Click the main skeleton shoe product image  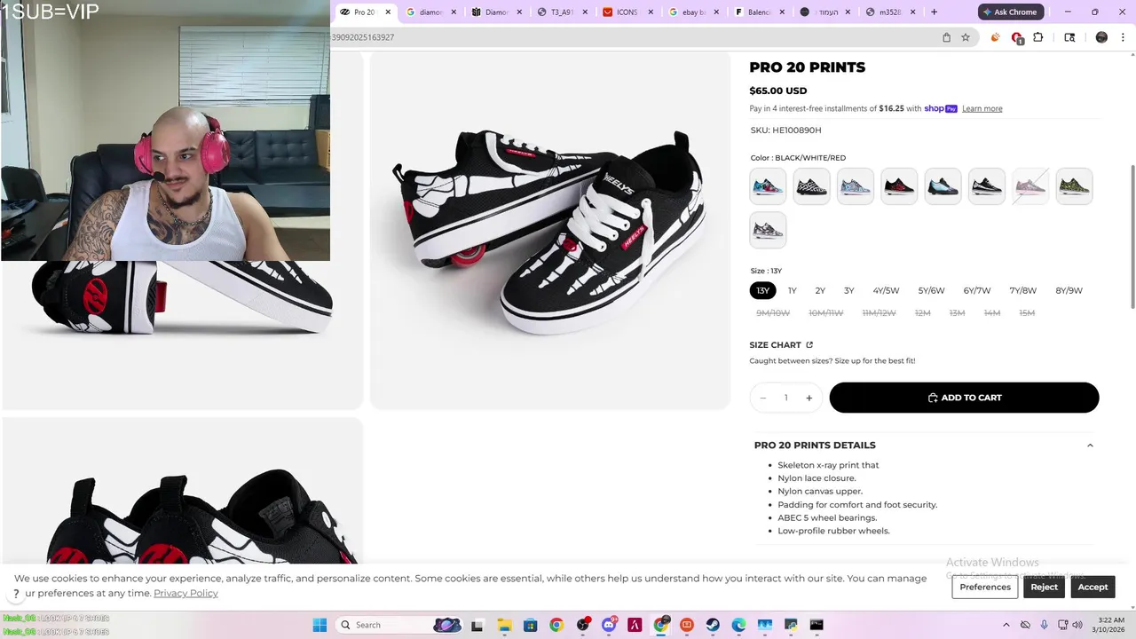coord(549,231)
